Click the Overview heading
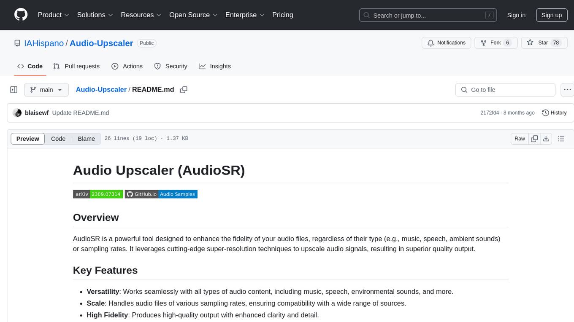Viewport: 574px width, 322px height. [96, 217]
